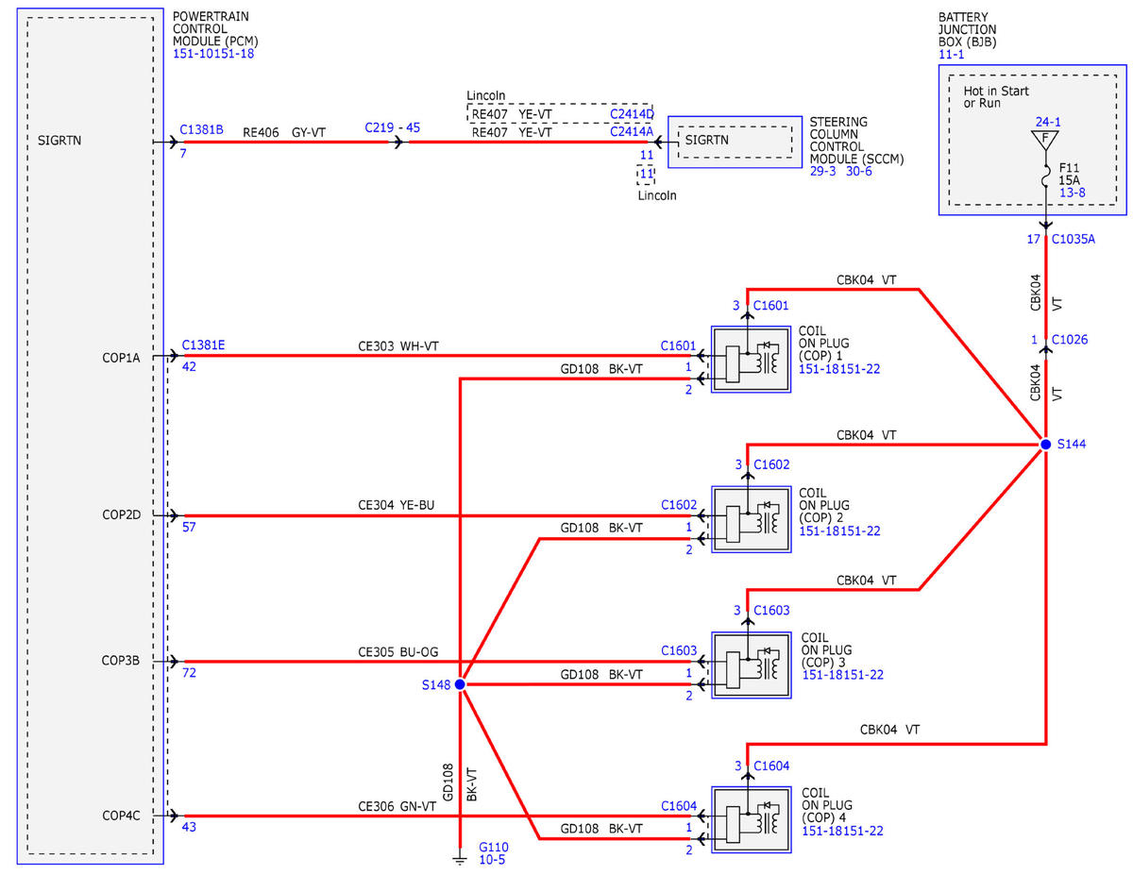Click the C219 - 45 inline connector
The height and width of the screenshot is (875, 1133).
393,127
